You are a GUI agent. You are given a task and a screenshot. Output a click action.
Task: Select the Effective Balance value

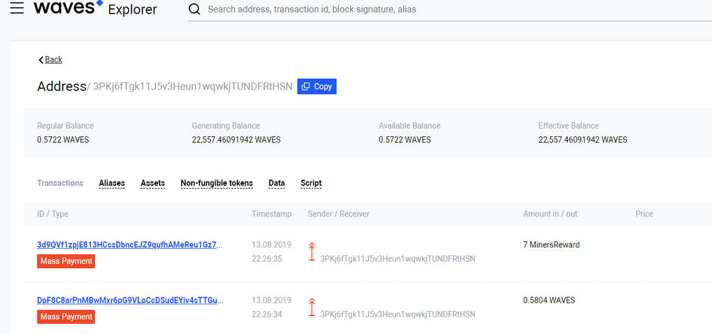pos(583,140)
